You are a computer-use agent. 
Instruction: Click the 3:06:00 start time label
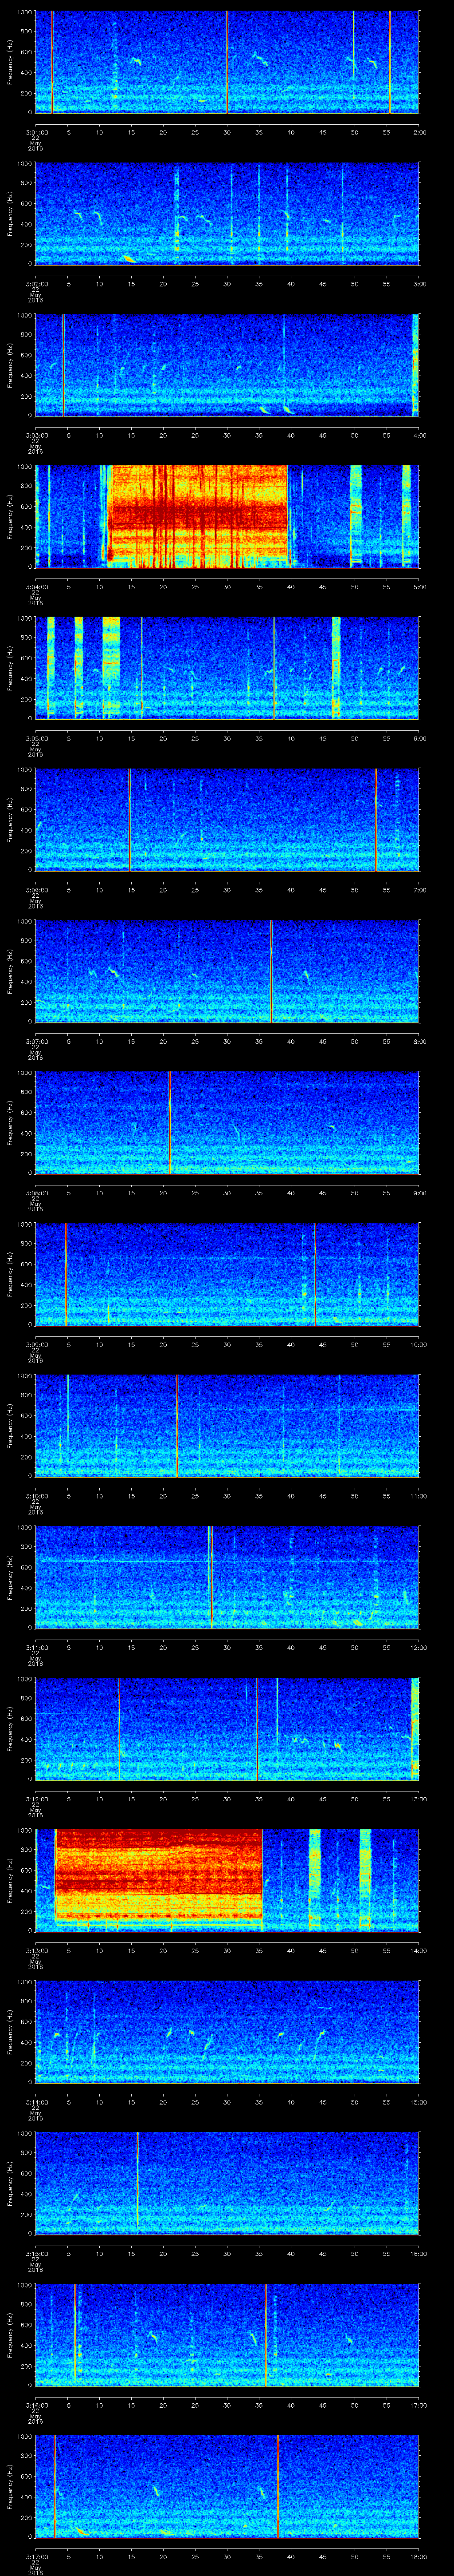point(36,890)
